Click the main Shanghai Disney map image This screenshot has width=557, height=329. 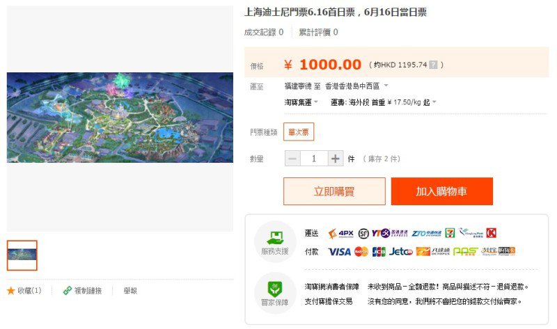[120, 118]
